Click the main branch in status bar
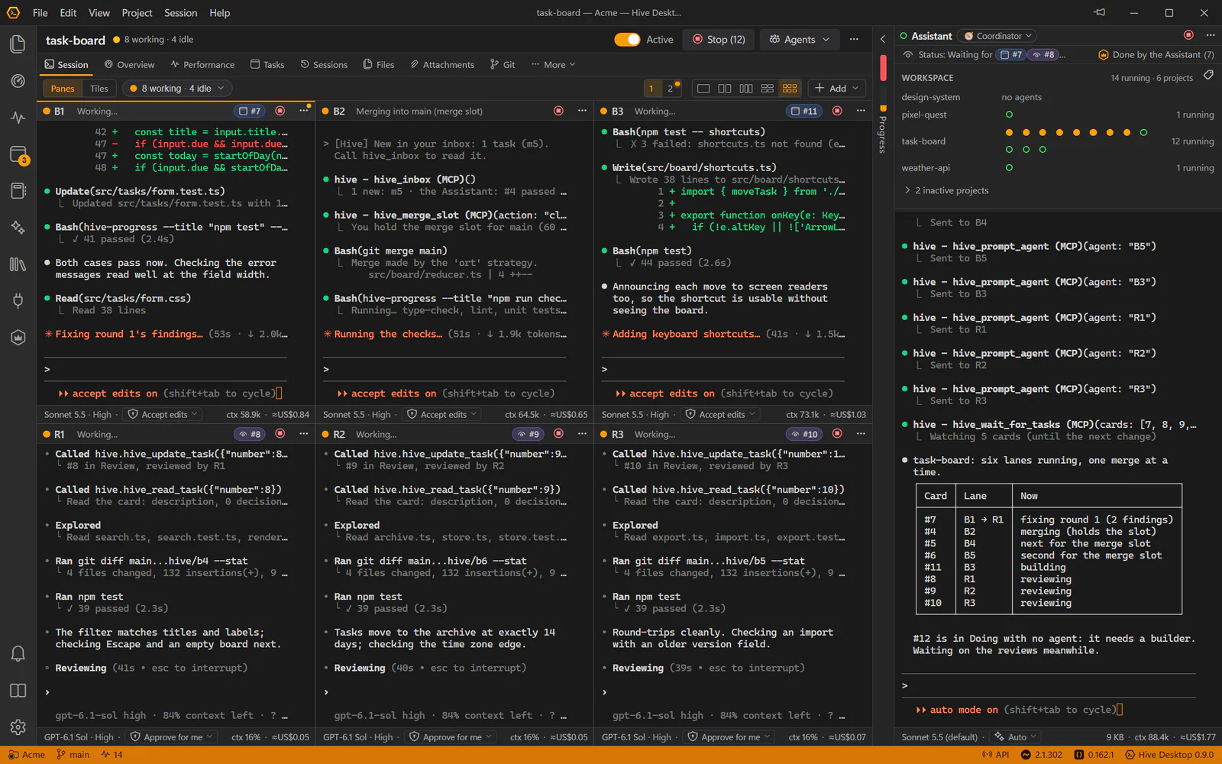 click(x=73, y=755)
